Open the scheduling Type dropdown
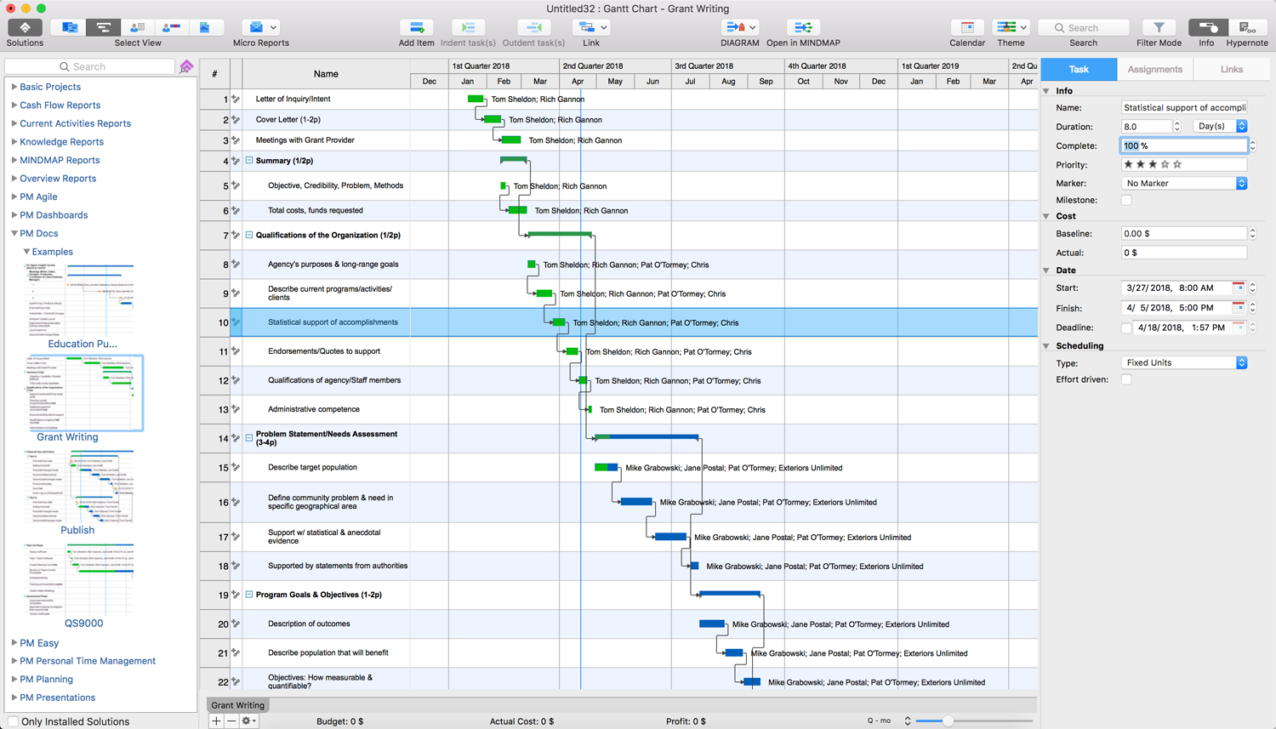1276x729 pixels. pyautogui.click(x=1184, y=363)
